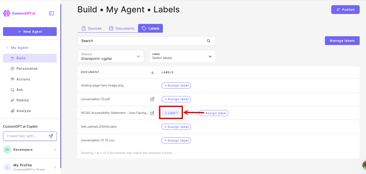Sort documents using the down arrow
This screenshot has height=174, width=366.
pyautogui.click(x=152, y=72)
